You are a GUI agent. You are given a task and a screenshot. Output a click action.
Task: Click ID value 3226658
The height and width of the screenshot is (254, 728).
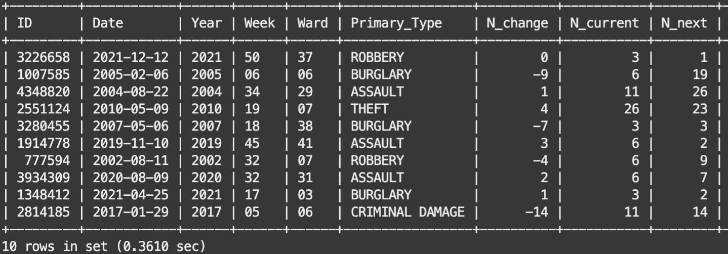[x=43, y=58]
